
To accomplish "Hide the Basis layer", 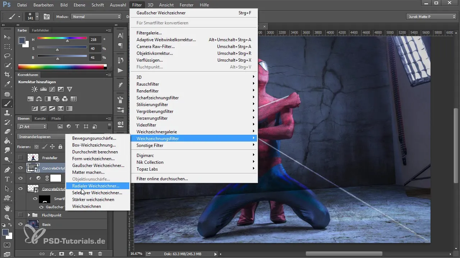I will pos(20,224).
